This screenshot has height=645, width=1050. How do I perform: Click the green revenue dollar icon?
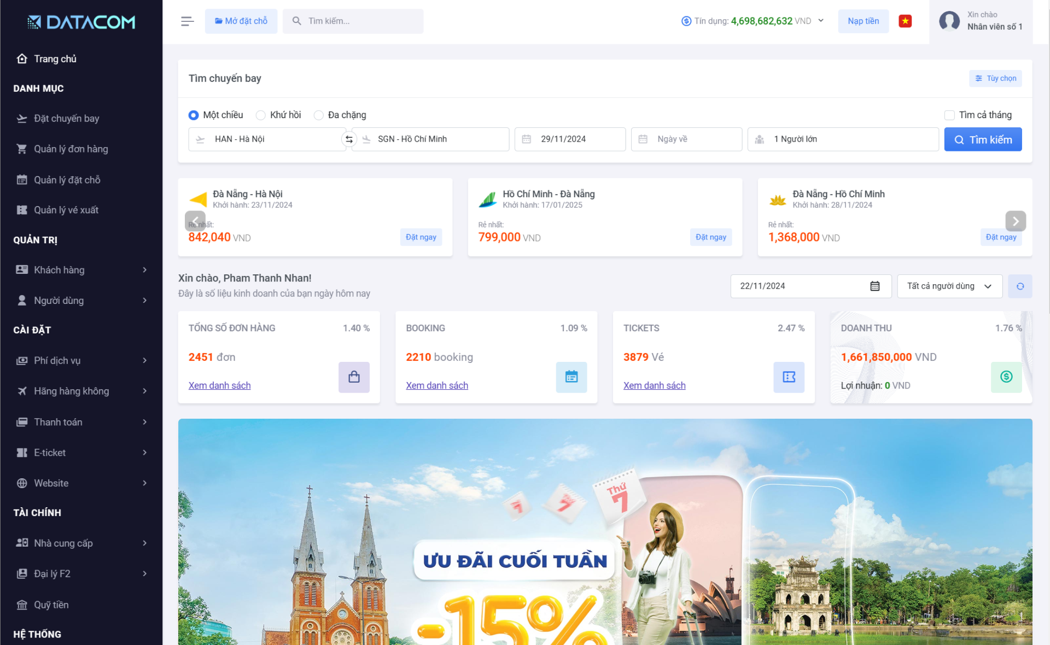tap(1006, 377)
